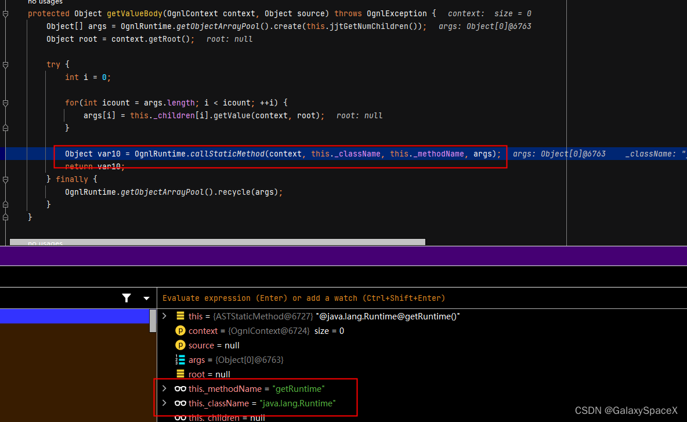Click the array icon beside the args variable
687x422 pixels.
click(180, 359)
